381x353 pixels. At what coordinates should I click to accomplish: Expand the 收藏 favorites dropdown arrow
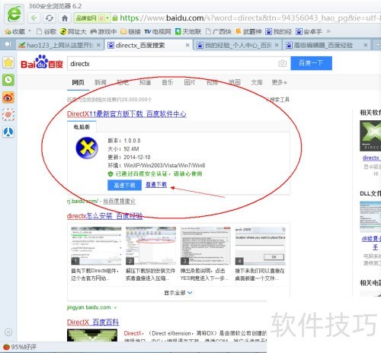point(30,31)
